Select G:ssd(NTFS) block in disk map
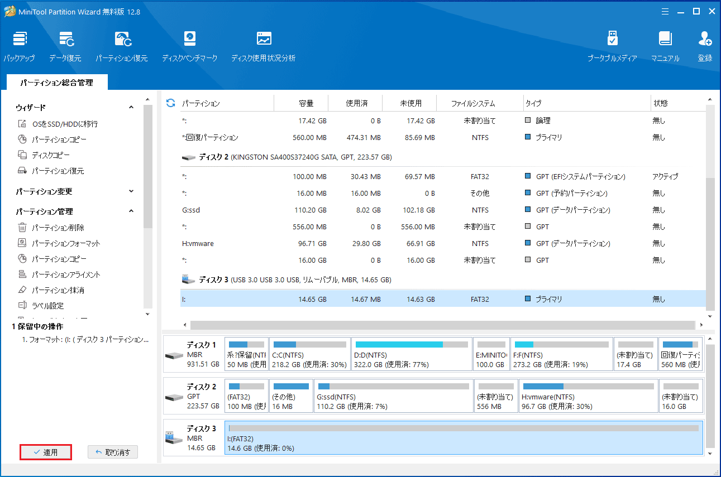This screenshot has width=721, height=477. pos(393,396)
